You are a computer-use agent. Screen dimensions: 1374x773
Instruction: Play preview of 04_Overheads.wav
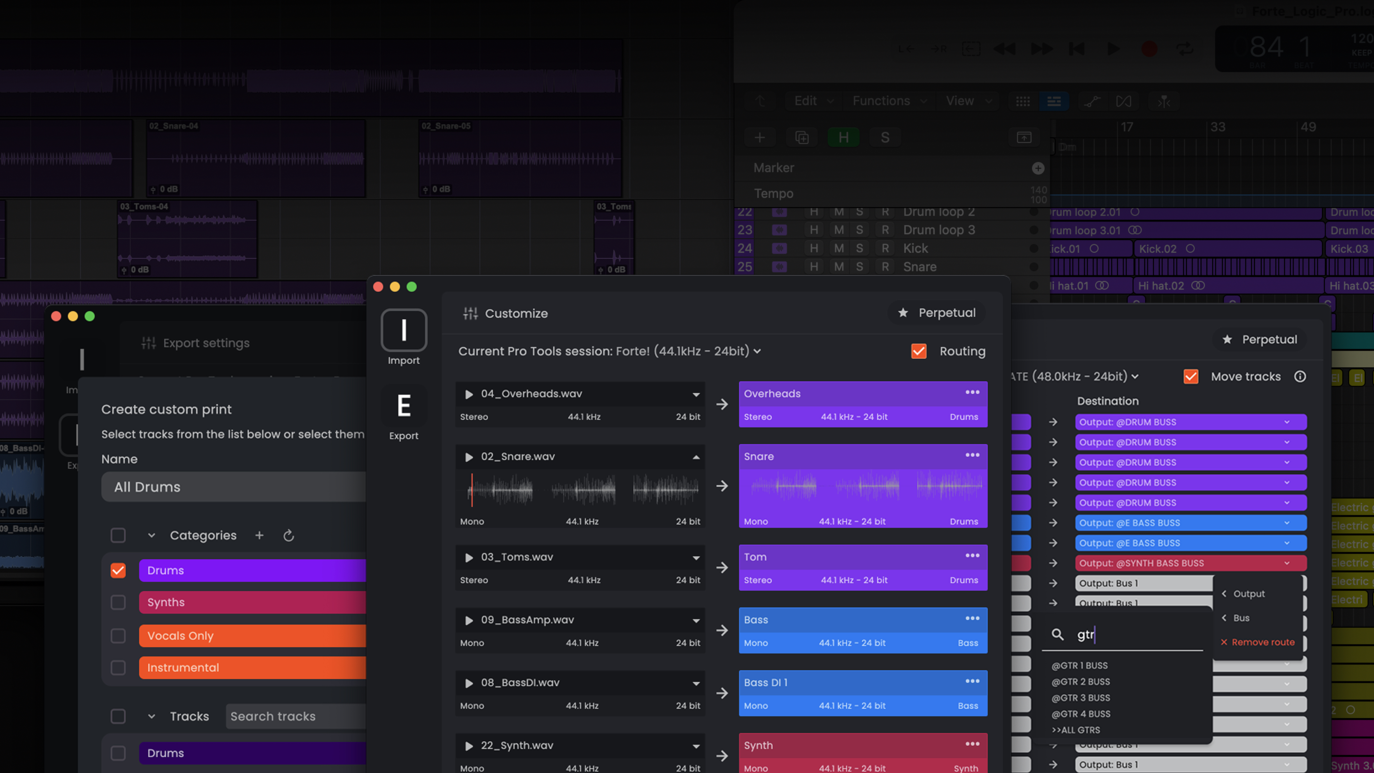tap(469, 394)
